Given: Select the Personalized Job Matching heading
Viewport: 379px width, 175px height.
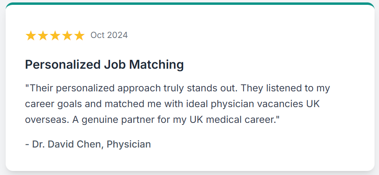Looking at the screenshot, I should (x=104, y=65).
